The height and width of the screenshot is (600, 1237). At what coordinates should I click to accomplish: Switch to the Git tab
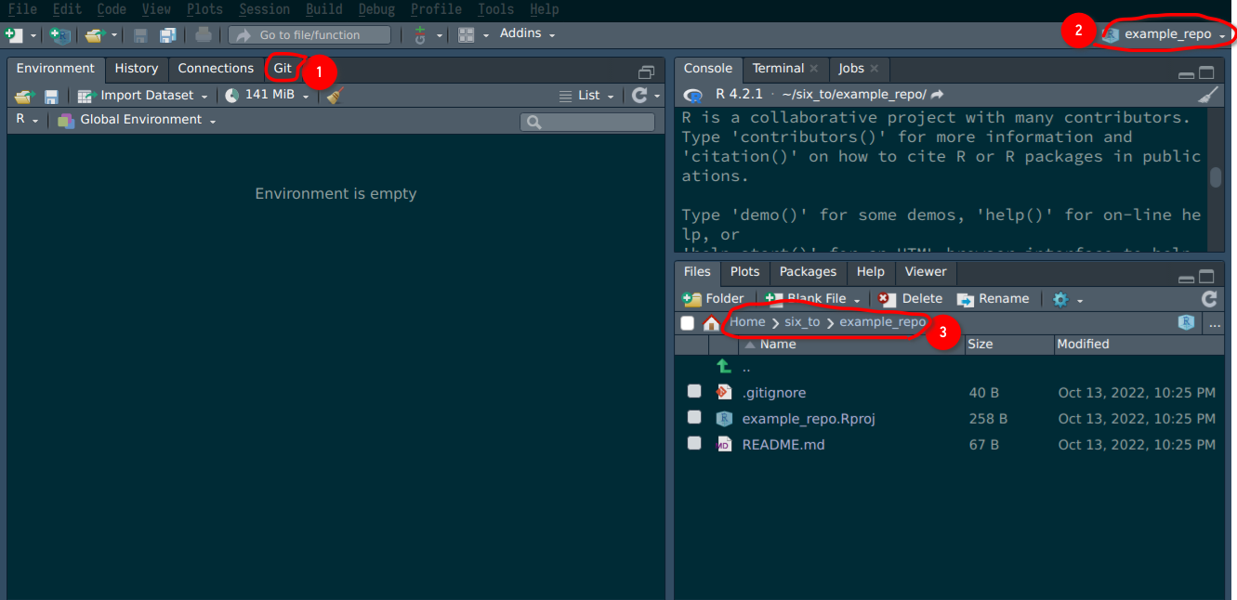[x=283, y=68]
